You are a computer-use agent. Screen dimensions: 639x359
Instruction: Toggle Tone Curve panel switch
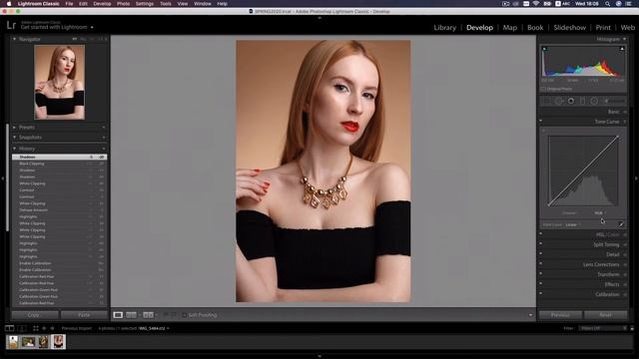tap(541, 121)
